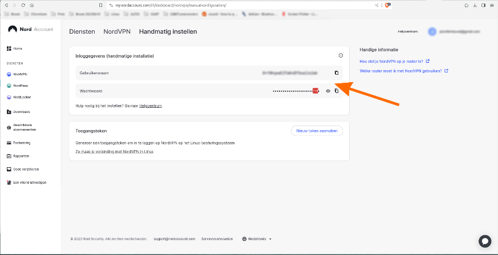Open 'Hoe stel je NordVPN op je router in?'
Image resolution: width=498 pixels, height=255 pixels.
(x=392, y=61)
